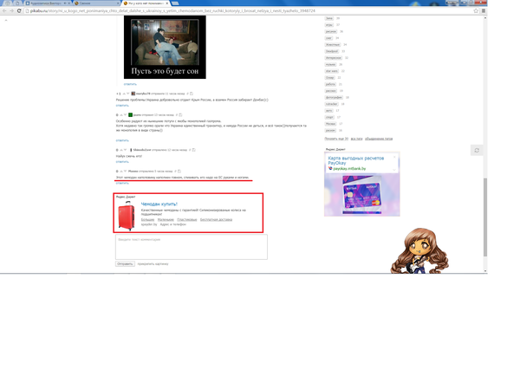Viewport: 520px width, 389px height.
Task: Open the 'все теги' link
Action: tap(356, 139)
